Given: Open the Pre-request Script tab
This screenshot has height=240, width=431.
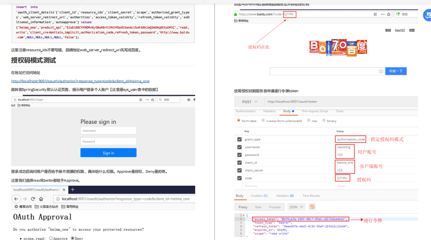Looking at the screenshot, I should pyautogui.click(x=315, y=111).
